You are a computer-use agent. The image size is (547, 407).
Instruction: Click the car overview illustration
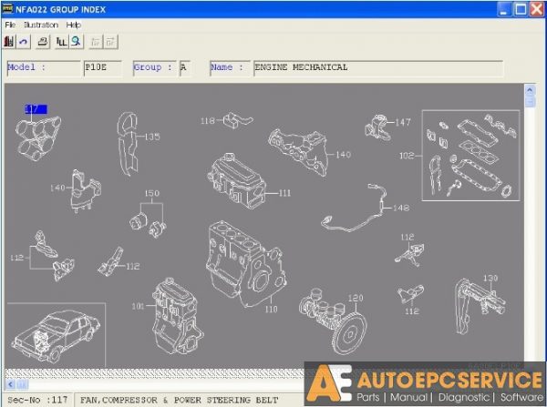[56, 335]
